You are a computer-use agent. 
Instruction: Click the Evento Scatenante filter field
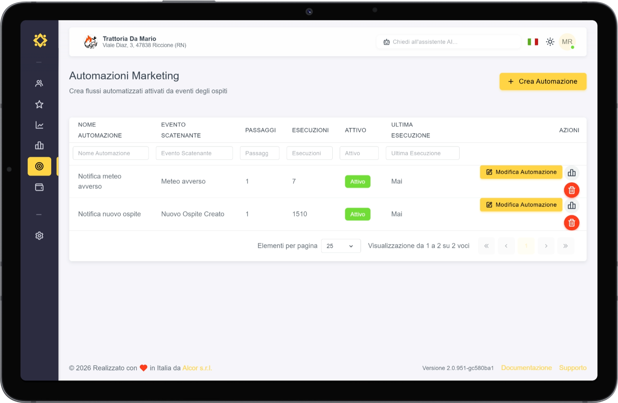coord(194,153)
